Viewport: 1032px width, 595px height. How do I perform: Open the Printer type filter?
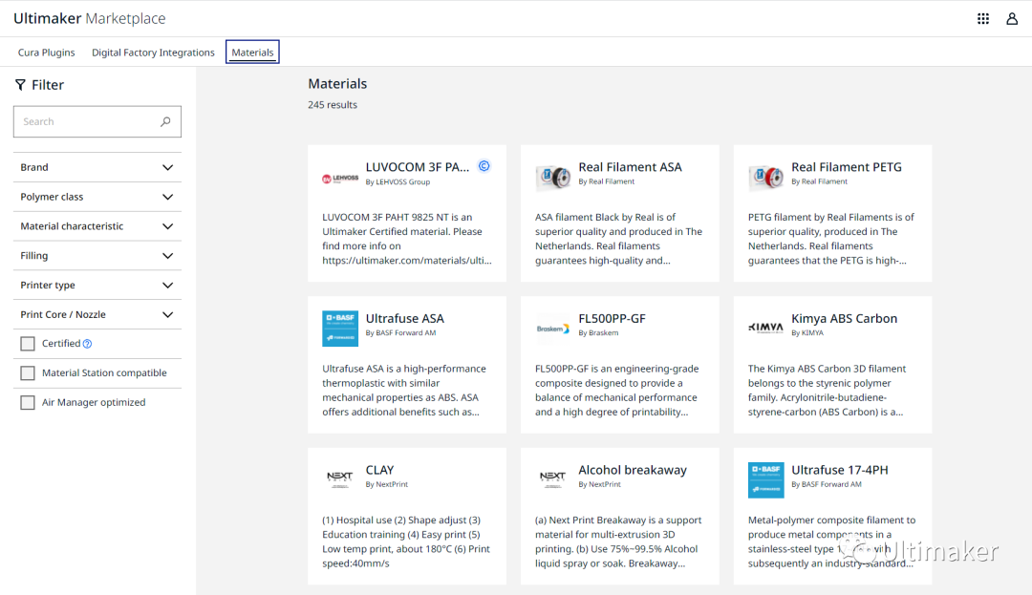click(97, 286)
